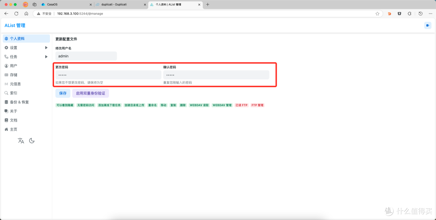Open 文档 in the sidebar
The height and width of the screenshot is (220, 436).
point(26,120)
